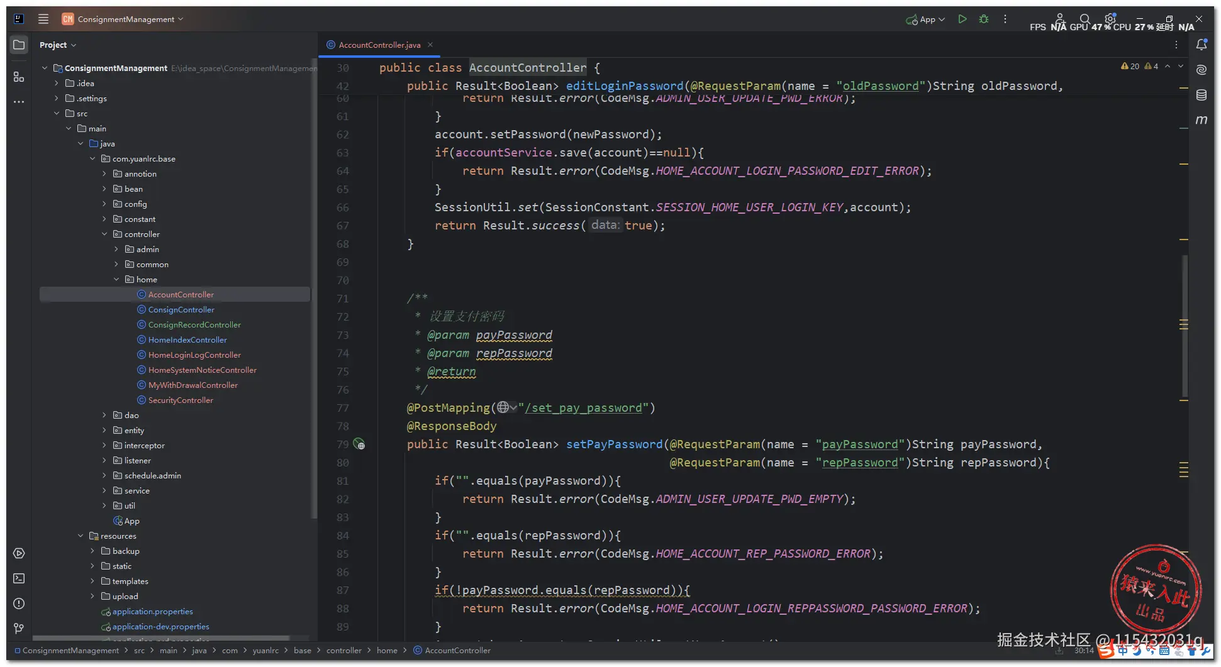Open the main hamburger menu
Viewport: 1221px width, 667px height.
pyautogui.click(x=43, y=19)
